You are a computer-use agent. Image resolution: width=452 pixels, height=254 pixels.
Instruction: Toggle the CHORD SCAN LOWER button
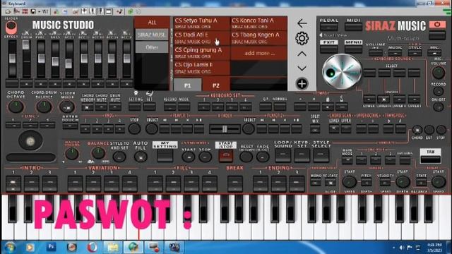click(x=334, y=128)
